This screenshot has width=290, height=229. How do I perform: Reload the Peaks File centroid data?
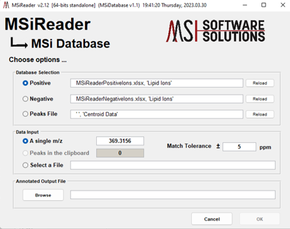click(260, 114)
